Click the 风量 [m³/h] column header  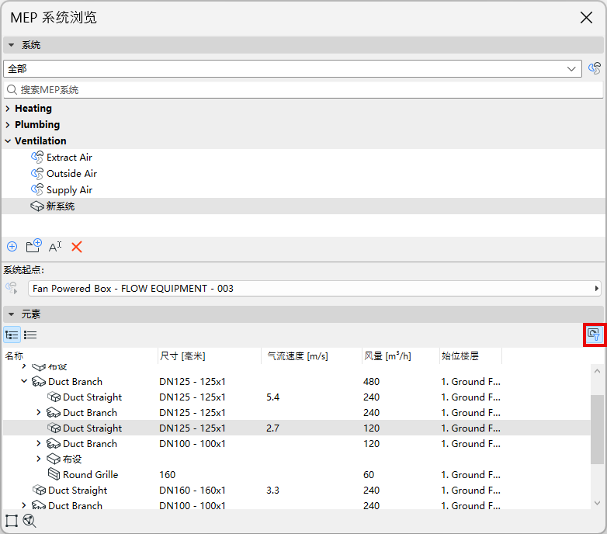click(x=401, y=356)
